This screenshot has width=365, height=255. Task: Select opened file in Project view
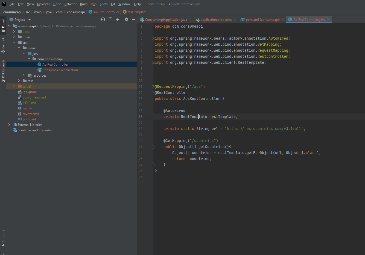pos(103,19)
